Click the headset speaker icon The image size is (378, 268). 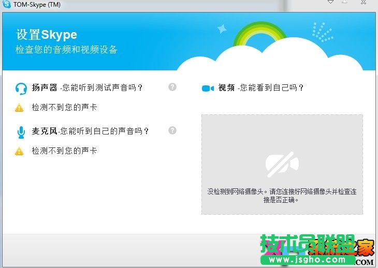click(21, 88)
